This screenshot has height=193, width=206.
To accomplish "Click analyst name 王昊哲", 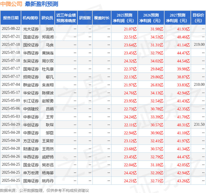I will point(48,141).
